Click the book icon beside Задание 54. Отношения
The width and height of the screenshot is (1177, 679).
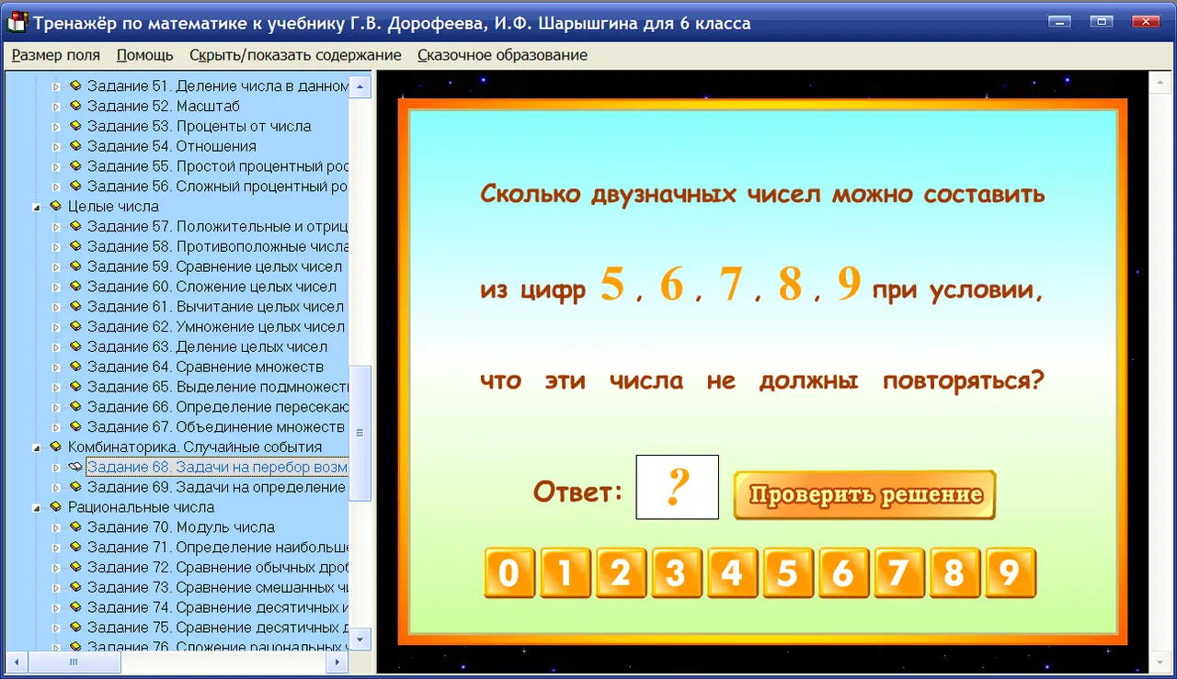75,146
